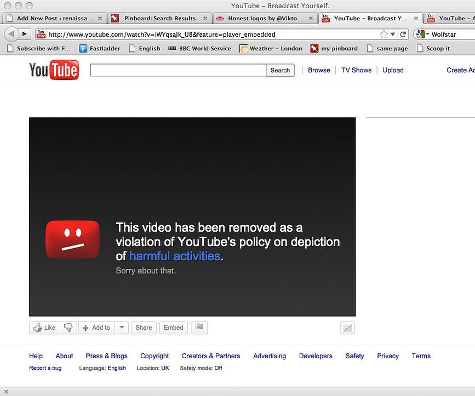475x396 pixels.
Task: Open the Developers footer link
Action: tap(316, 356)
